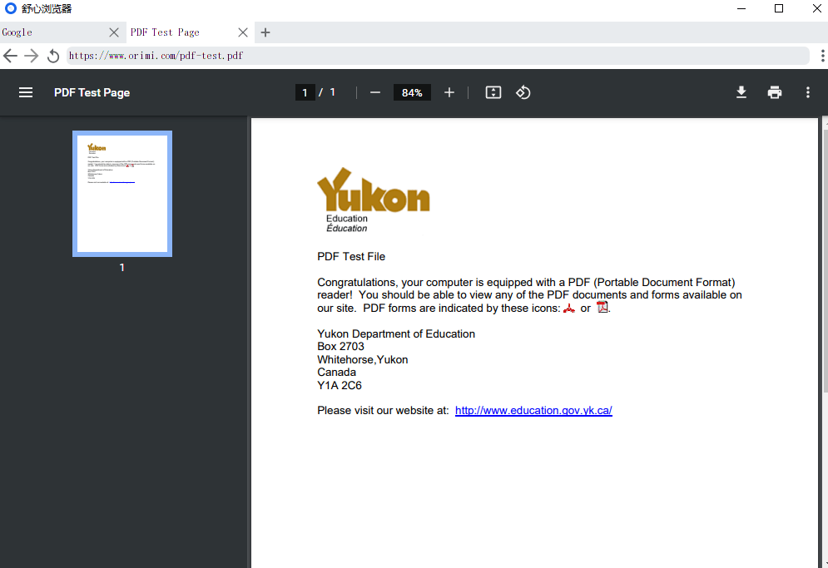Click the page number input field

pos(305,93)
